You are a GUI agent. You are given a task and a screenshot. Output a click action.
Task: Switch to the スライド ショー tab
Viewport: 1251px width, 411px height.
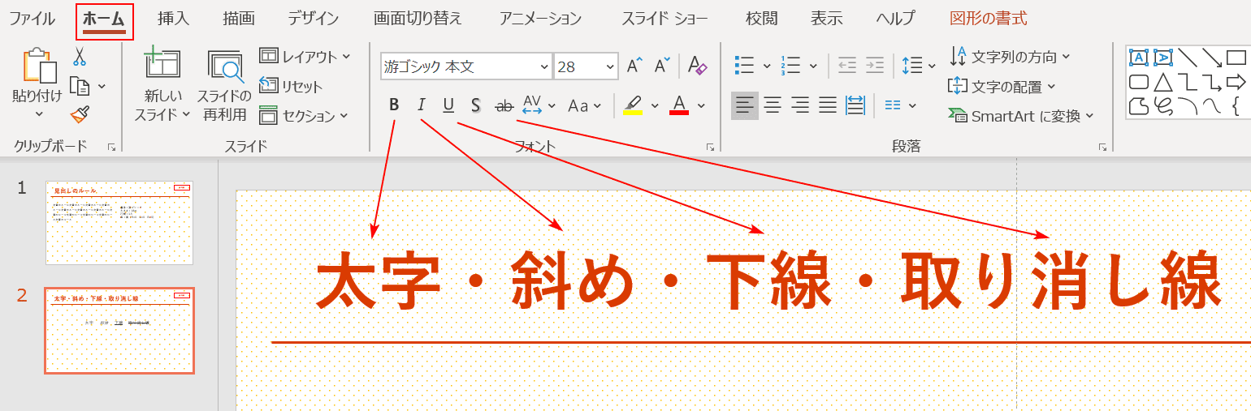(x=664, y=18)
